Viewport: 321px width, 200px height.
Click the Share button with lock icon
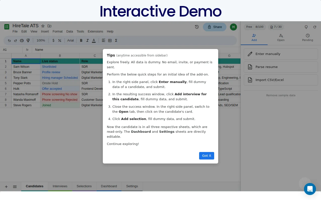(215, 27)
